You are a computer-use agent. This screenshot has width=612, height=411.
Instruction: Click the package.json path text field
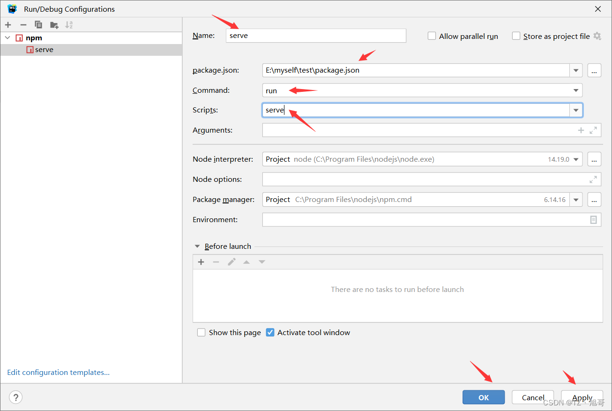point(416,70)
